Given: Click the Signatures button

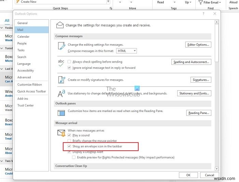Looking at the screenshot, I should tap(201, 80).
